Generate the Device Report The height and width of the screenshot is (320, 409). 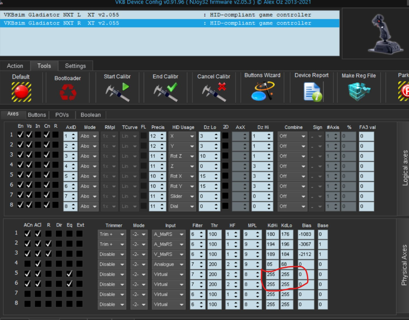(312, 91)
